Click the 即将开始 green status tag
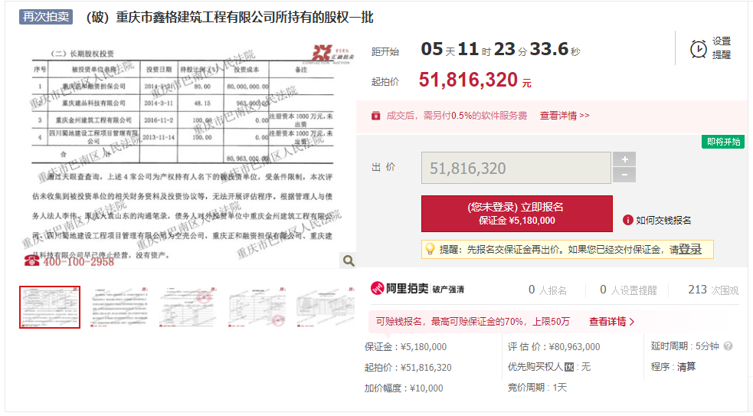 click(x=723, y=142)
